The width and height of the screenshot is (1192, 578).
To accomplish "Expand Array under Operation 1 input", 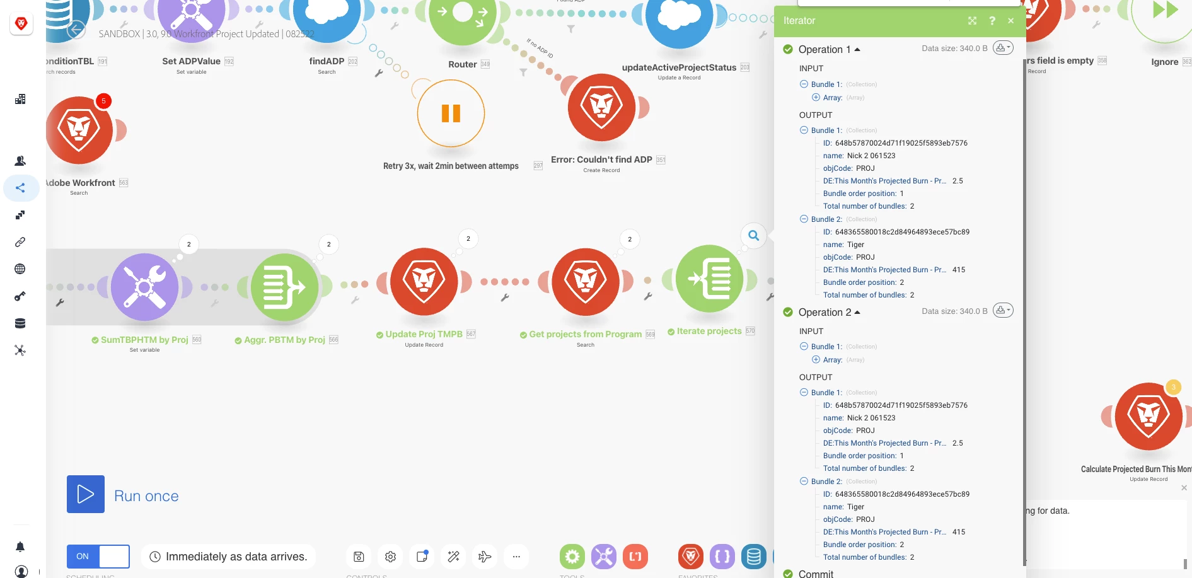I will [816, 97].
